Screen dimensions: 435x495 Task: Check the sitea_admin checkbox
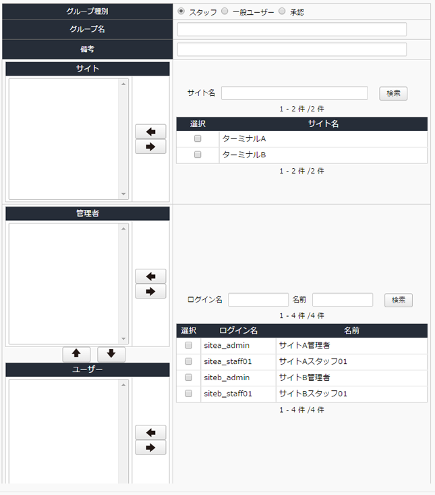pos(189,345)
